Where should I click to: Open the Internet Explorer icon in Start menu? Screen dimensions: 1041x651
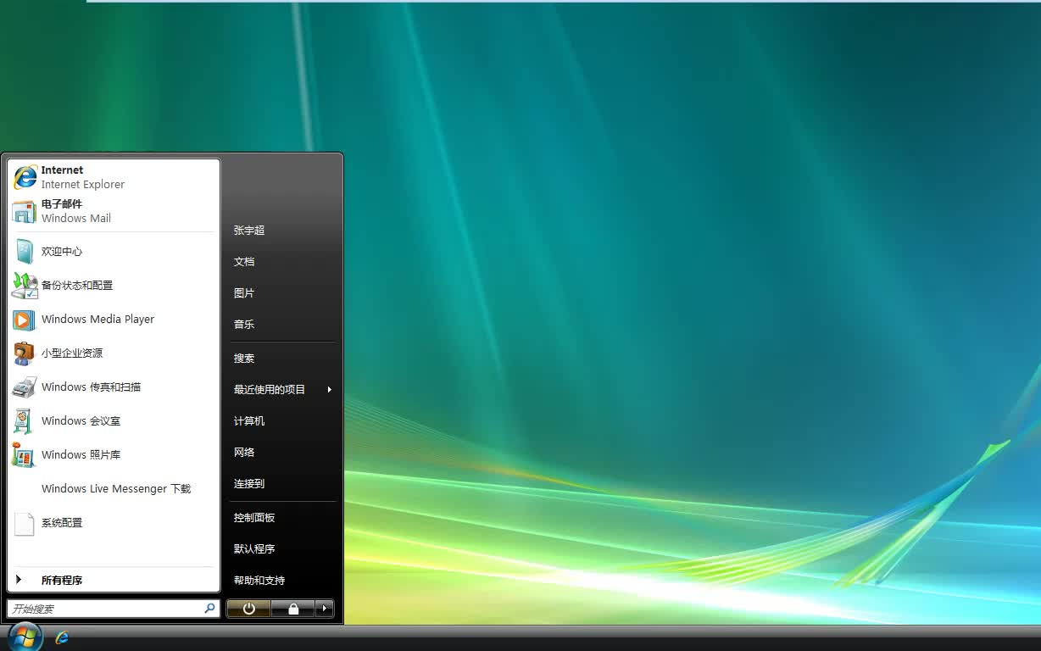(x=25, y=176)
